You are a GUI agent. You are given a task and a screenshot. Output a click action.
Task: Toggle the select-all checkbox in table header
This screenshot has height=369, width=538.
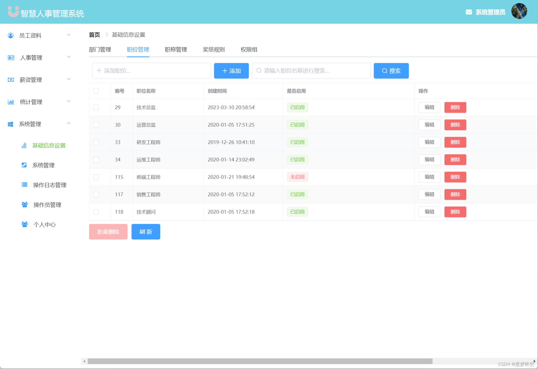point(96,91)
